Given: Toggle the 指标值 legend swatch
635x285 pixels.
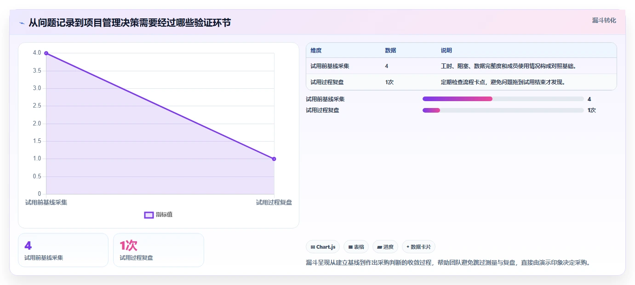Looking at the screenshot, I should [149, 215].
